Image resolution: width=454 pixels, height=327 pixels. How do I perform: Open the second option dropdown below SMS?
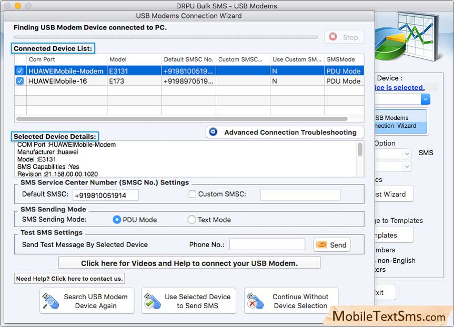pos(407,167)
